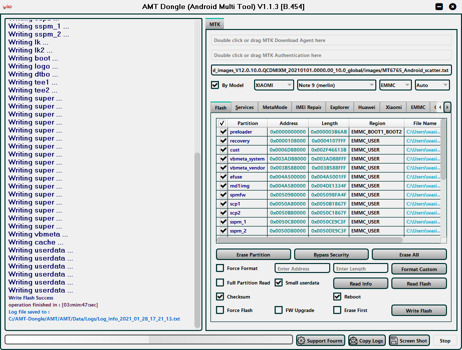Click the gear icon on Support Fourm
The image size is (462, 350).
coord(301,340)
